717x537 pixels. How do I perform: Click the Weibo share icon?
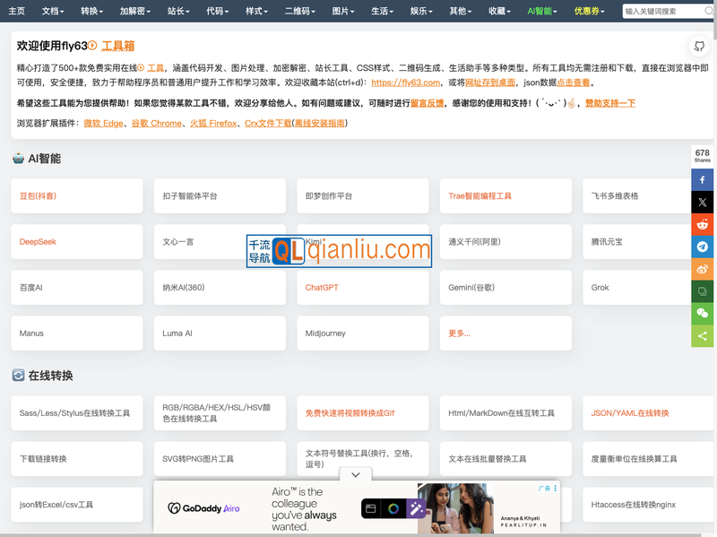tap(703, 269)
